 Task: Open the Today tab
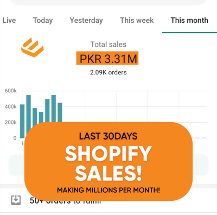[x=43, y=21]
